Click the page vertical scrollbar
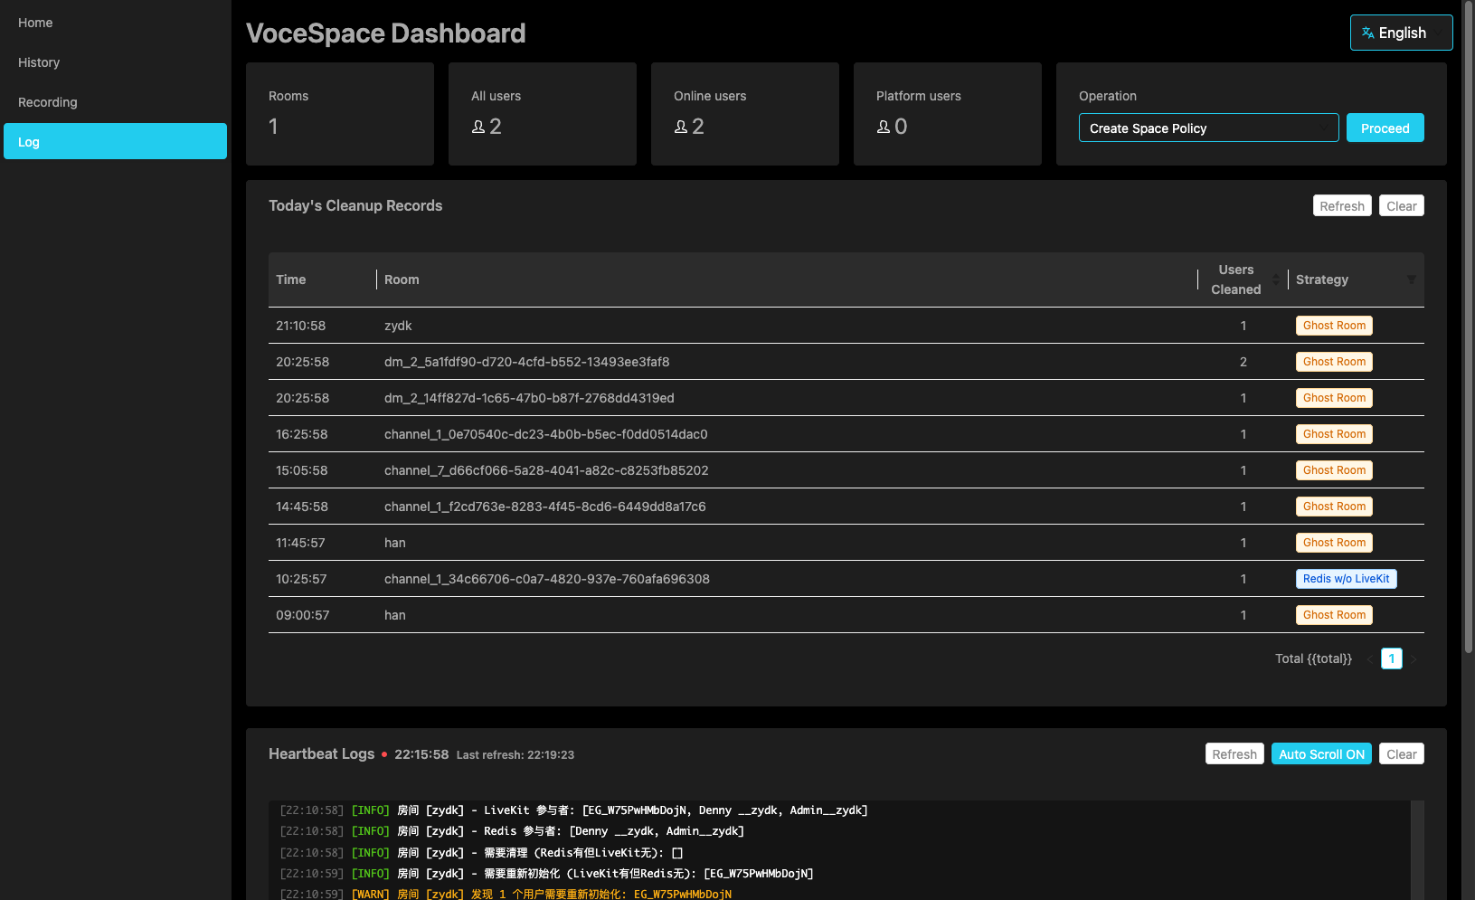Image resolution: width=1475 pixels, height=900 pixels. pos(1468,327)
